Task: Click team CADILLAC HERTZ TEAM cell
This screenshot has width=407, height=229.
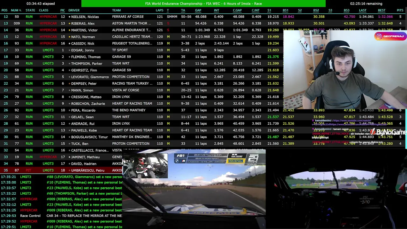Action: [x=132, y=37]
